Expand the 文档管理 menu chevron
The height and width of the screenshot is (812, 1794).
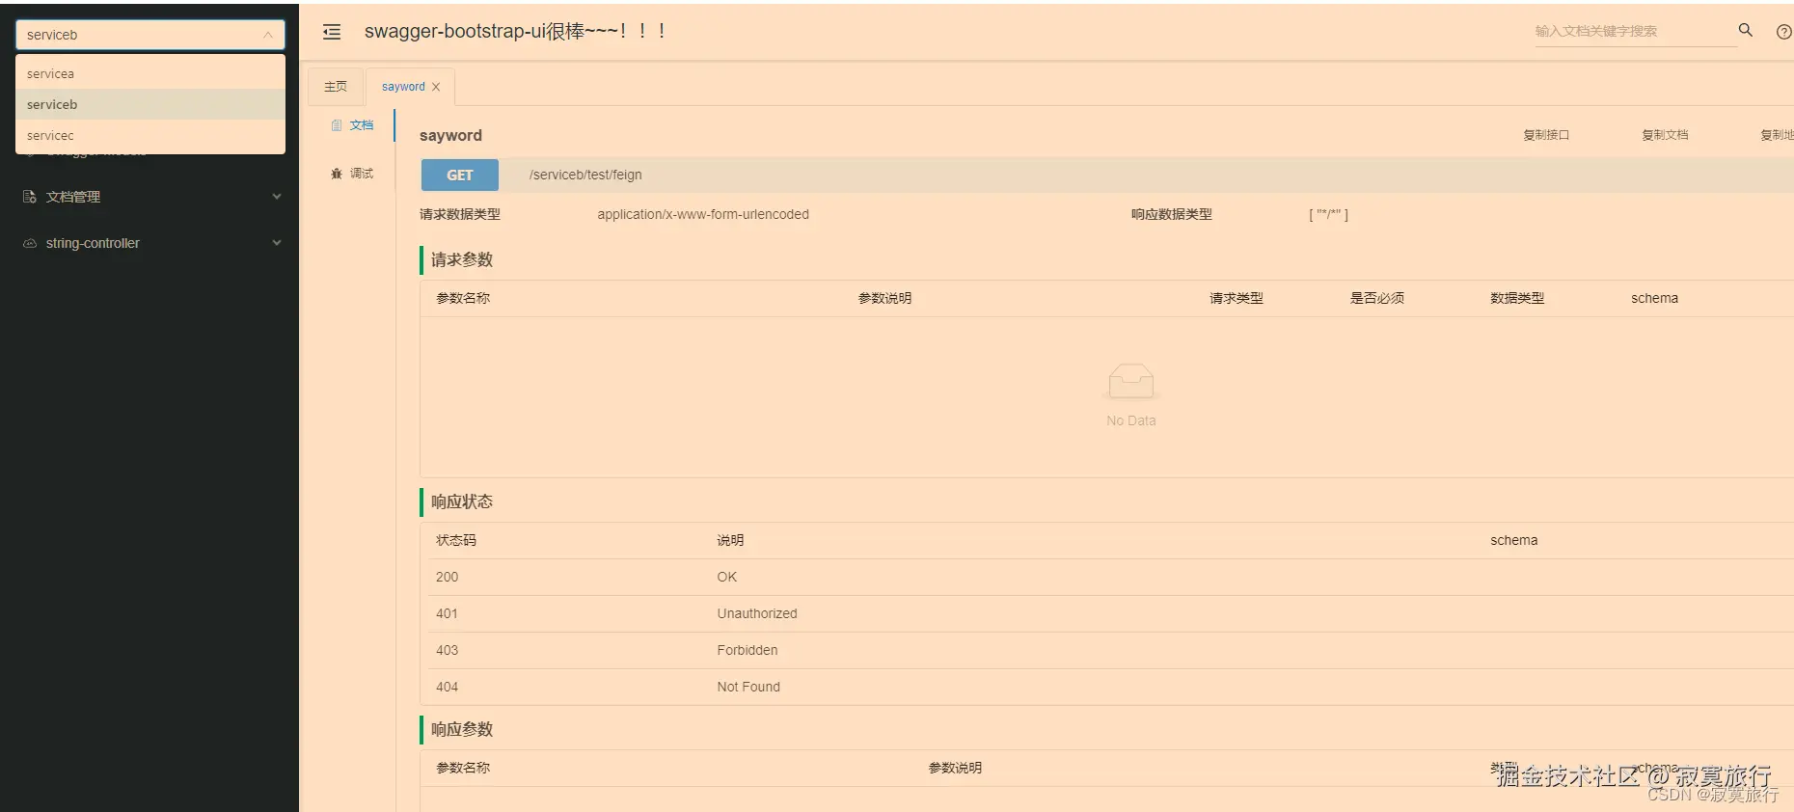pyautogui.click(x=277, y=197)
